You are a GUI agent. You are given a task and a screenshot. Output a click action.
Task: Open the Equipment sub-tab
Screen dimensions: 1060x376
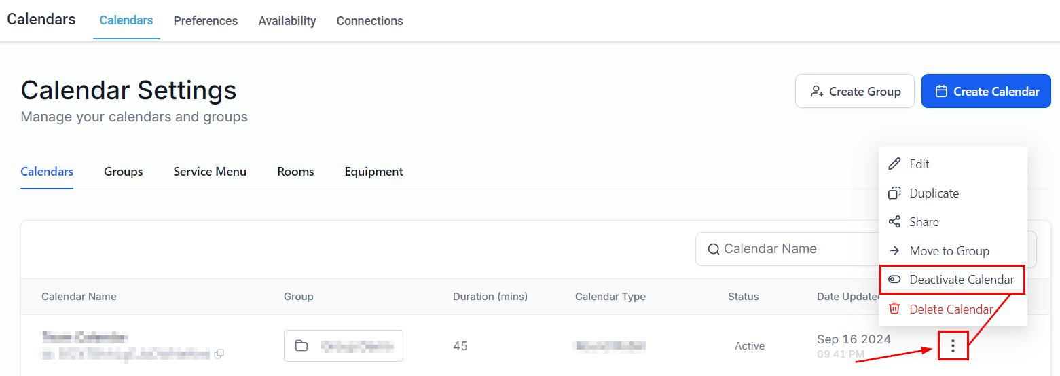(x=373, y=172)
